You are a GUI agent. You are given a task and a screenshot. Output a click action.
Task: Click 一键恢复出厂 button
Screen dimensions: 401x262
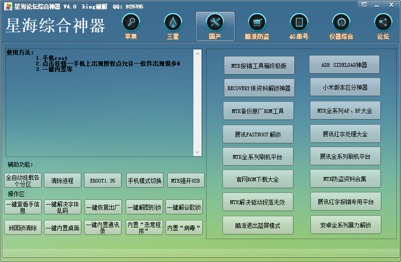[103, 207]
